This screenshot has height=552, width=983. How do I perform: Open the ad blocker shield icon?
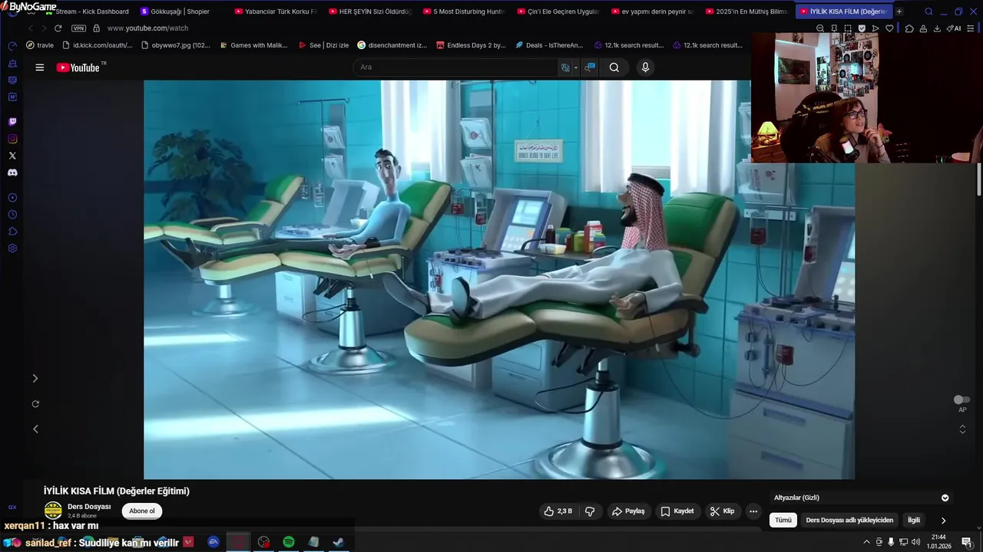coord(862,28)
